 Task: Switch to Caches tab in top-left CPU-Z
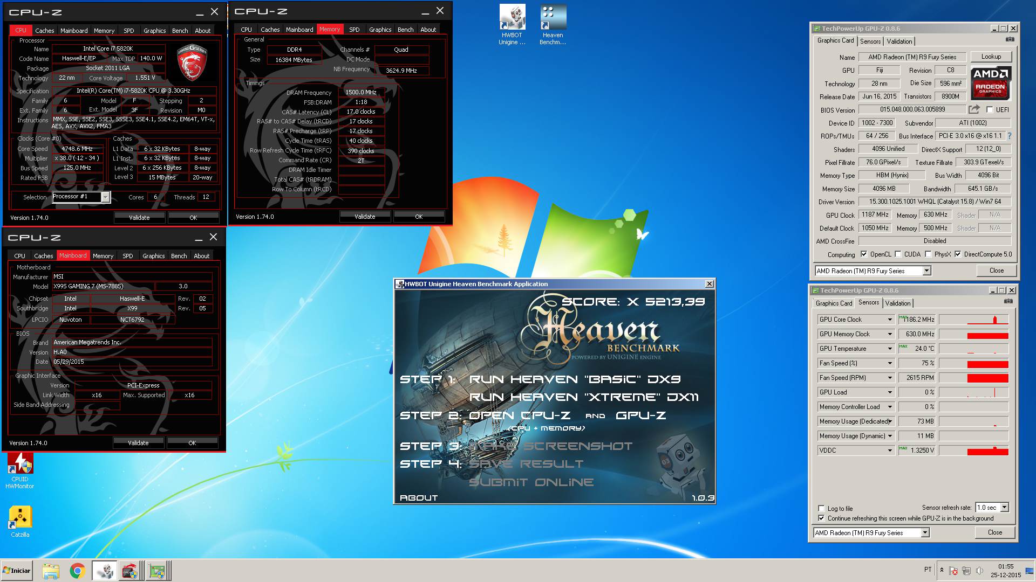pyautogui.click(x=45, y=31)
